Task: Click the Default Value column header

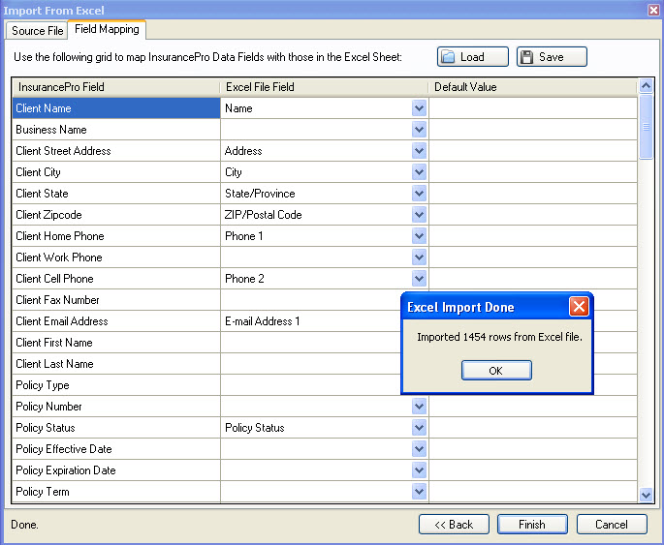Action: [533, 87]
